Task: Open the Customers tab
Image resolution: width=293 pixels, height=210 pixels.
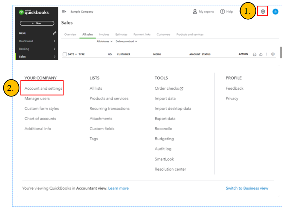Action: tap(163, 34)
